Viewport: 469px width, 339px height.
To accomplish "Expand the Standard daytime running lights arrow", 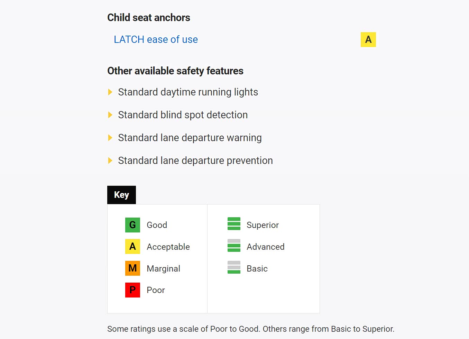I will [x=110, y=92].
